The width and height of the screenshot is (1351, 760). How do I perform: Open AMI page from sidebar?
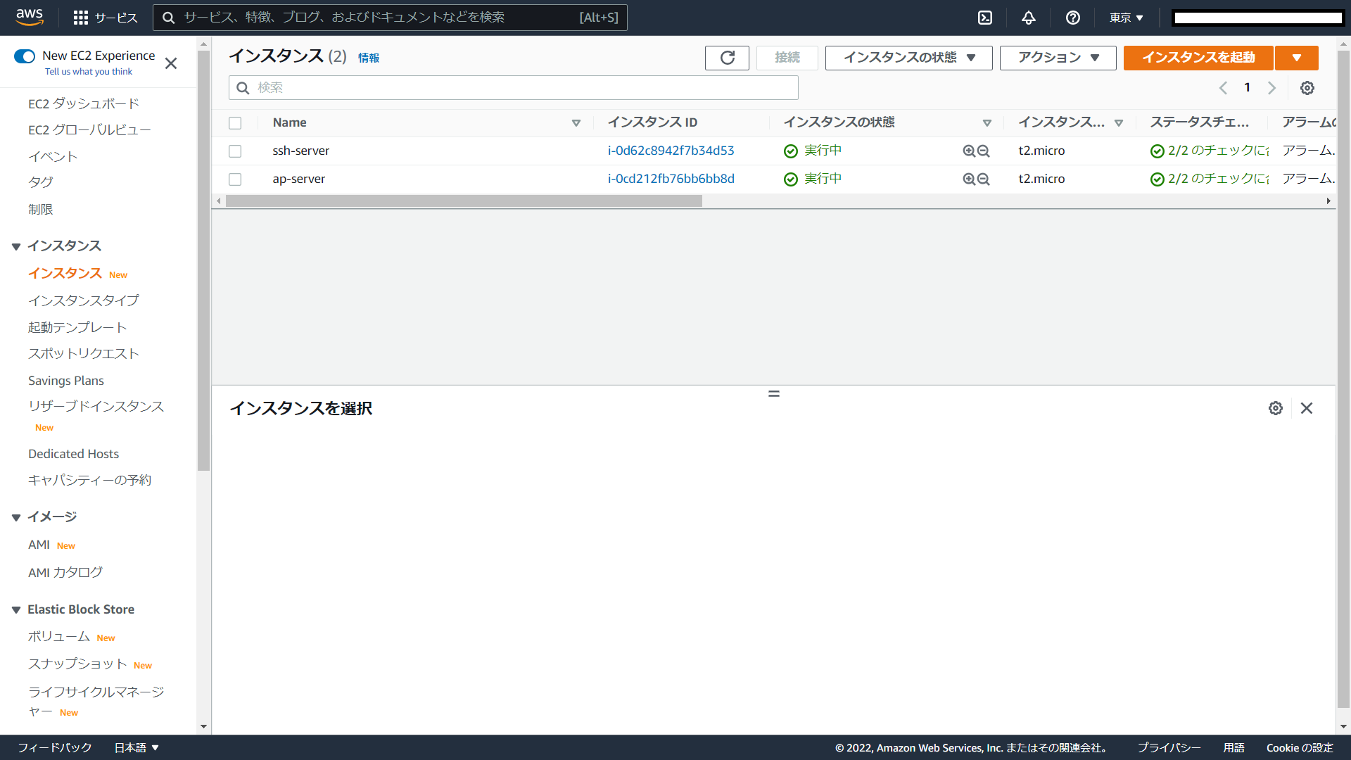point(39,545)
